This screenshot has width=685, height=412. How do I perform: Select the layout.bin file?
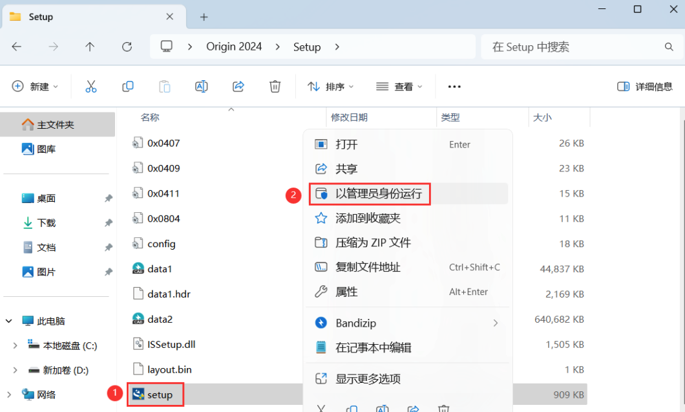162,369
